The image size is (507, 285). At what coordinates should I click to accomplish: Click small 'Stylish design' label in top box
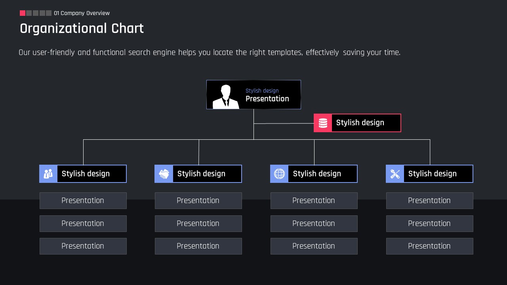coord(262,91)
